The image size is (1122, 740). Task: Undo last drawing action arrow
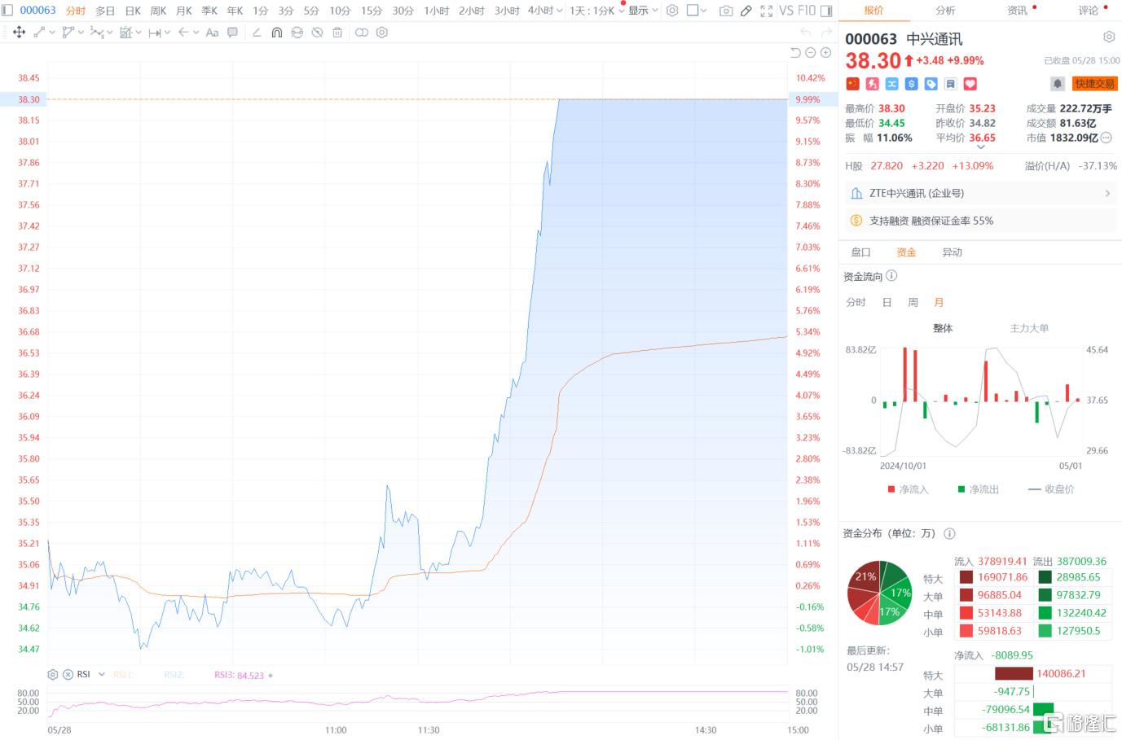click(806, 33)
